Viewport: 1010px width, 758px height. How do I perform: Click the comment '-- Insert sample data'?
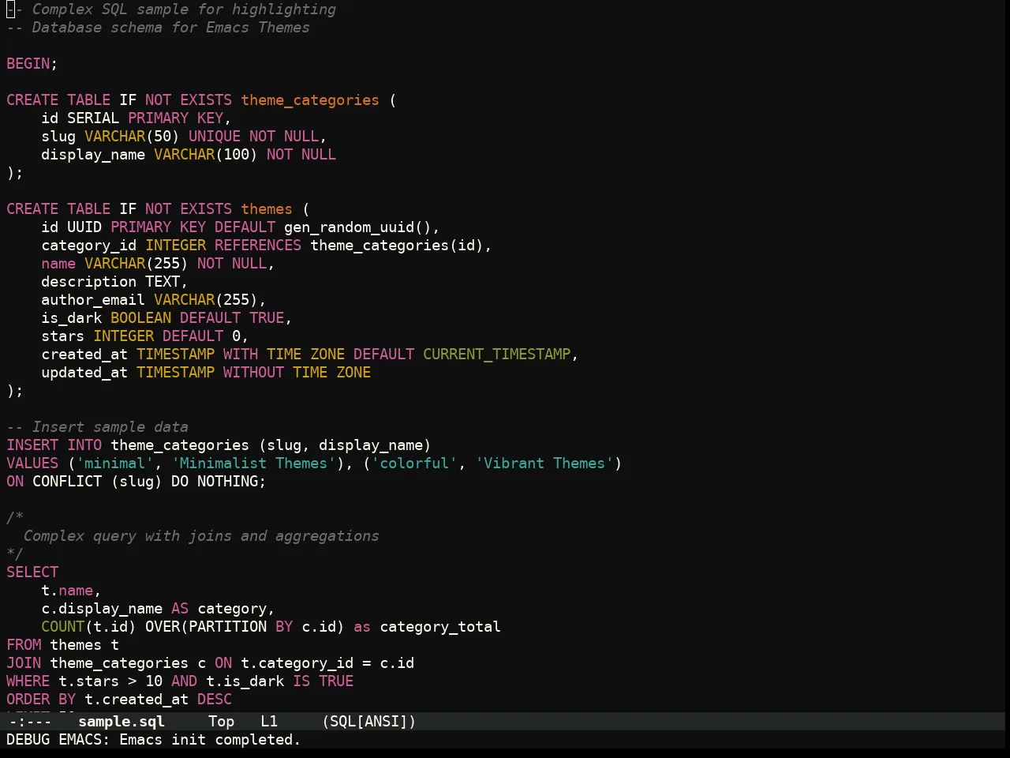pyautogui.click(x=98, y=427)
